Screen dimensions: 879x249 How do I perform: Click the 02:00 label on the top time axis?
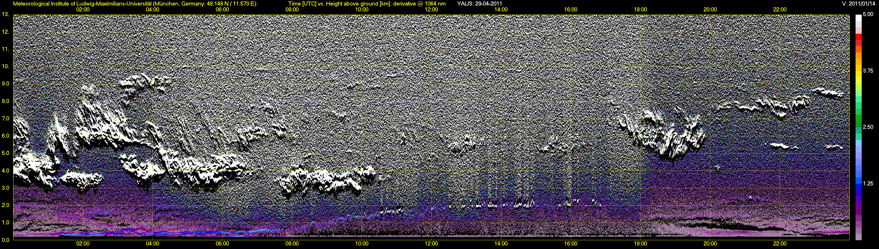point(83,10)
